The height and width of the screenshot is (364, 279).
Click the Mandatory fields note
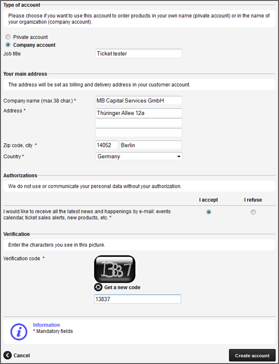(x=53, y=331)
